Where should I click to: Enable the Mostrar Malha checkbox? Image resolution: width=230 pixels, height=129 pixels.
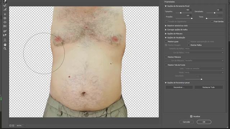pyautogui.click(x=189, y=45)
